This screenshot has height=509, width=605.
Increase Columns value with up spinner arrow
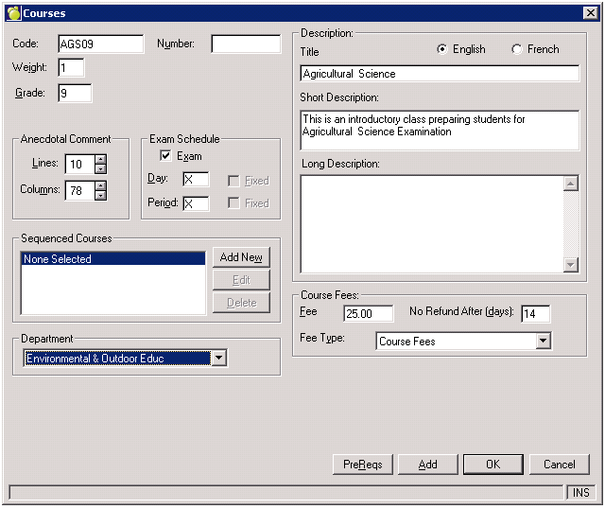pyautogui.click(x=100, y=185)
